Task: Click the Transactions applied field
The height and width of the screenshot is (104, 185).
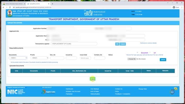Action: [x=74, y=44]
